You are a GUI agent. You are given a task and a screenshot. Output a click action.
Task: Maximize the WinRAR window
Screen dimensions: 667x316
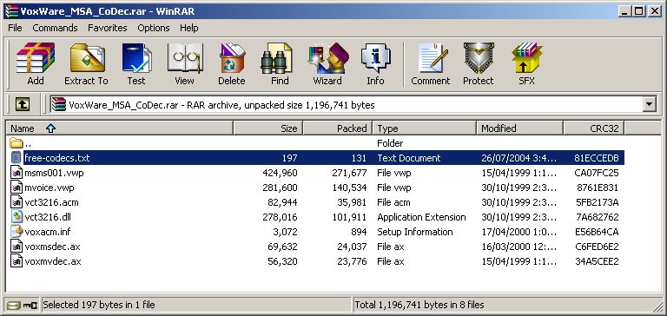(639, 11)
